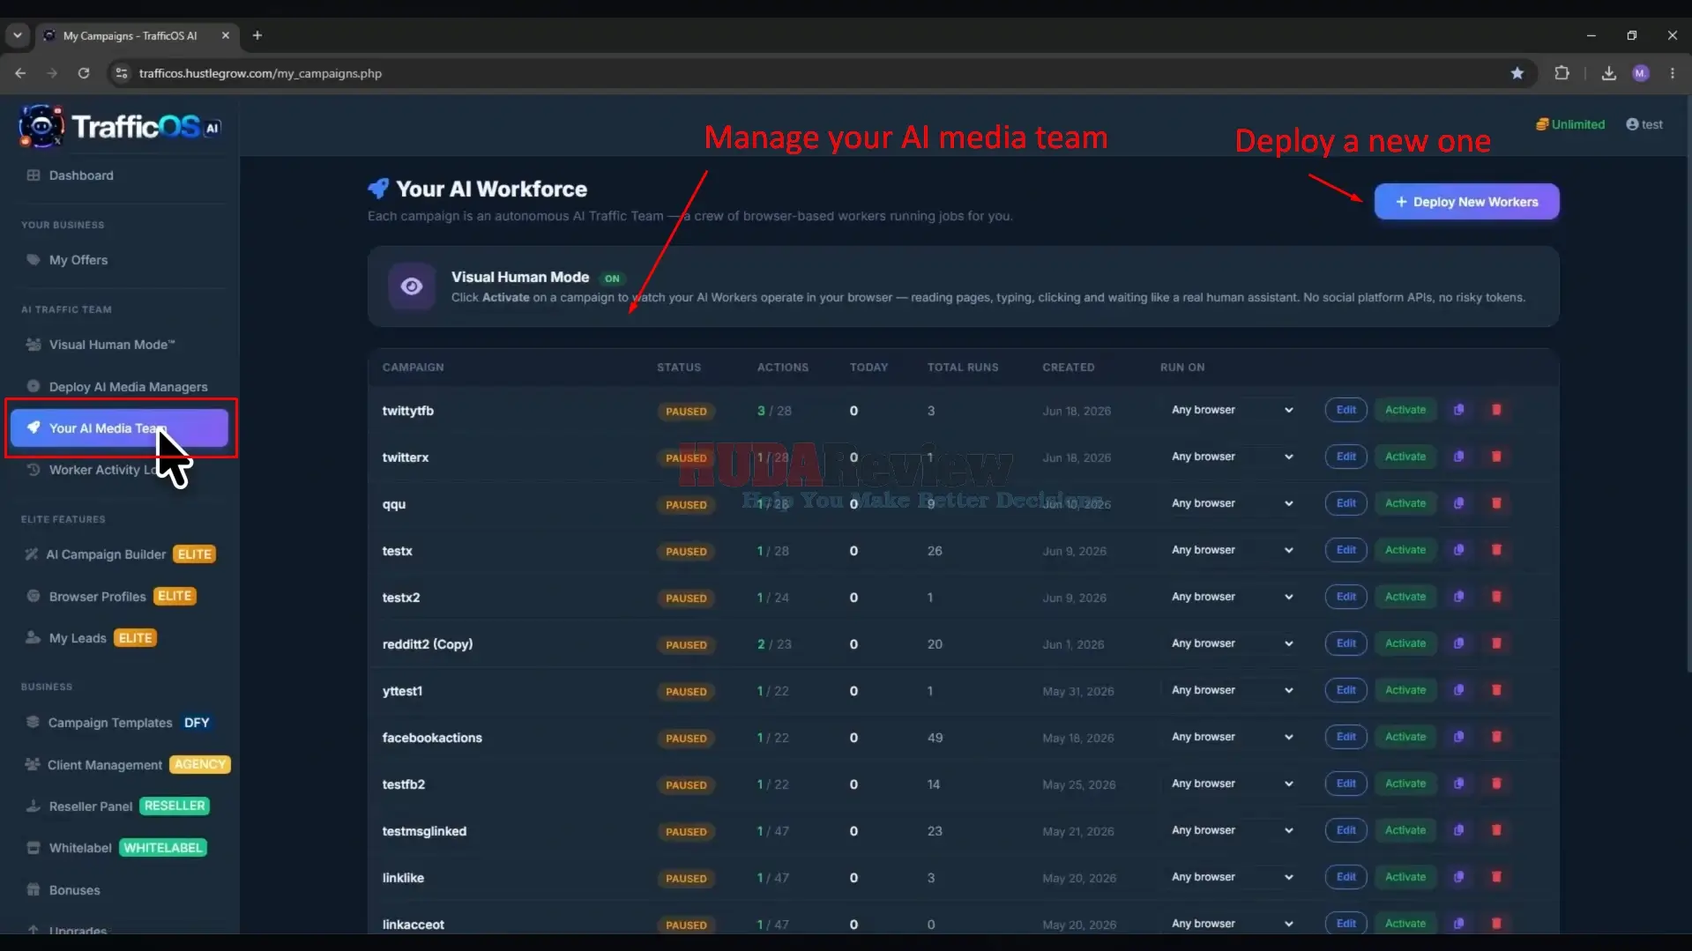Viewport: 1692px width, 951px height.
Task: Open the test user account menu
Action: click(x=1644, y=124)
